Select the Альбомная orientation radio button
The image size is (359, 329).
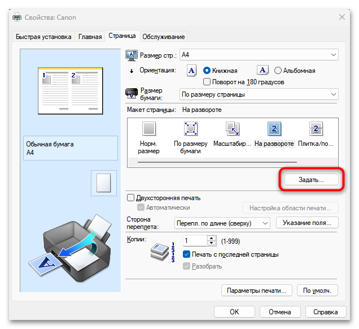pos(278,71)
